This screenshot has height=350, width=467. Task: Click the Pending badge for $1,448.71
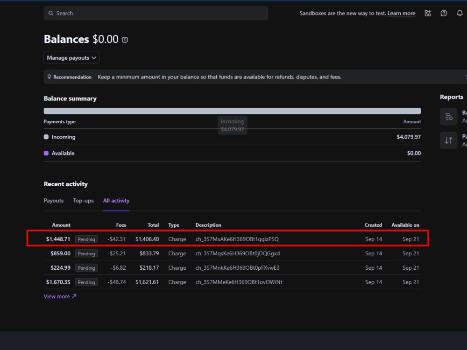click(x=86, y=239)
